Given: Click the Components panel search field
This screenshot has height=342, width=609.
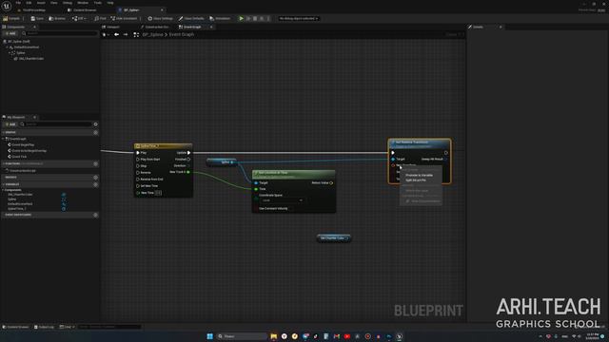Looking at the screenshot, I should pos(59,33).
